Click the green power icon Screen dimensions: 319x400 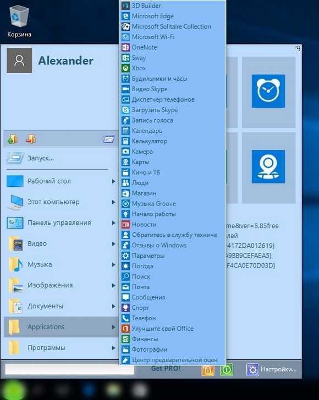(227, 369)
